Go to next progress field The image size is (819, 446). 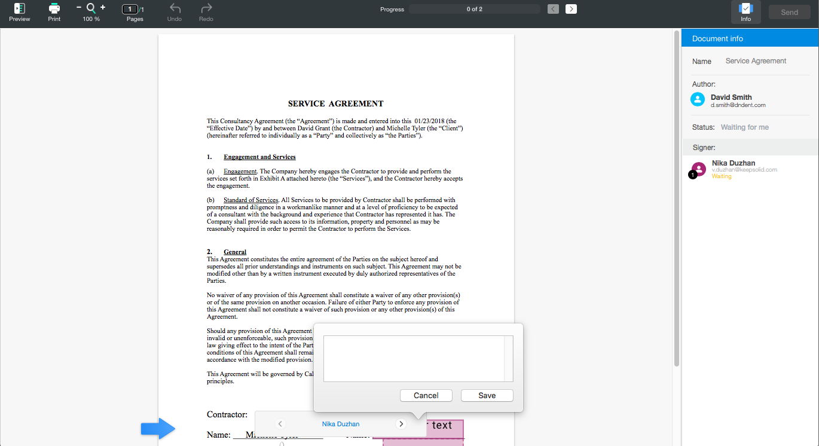571,9
